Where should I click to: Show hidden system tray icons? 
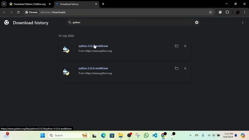tap(190, 135)
